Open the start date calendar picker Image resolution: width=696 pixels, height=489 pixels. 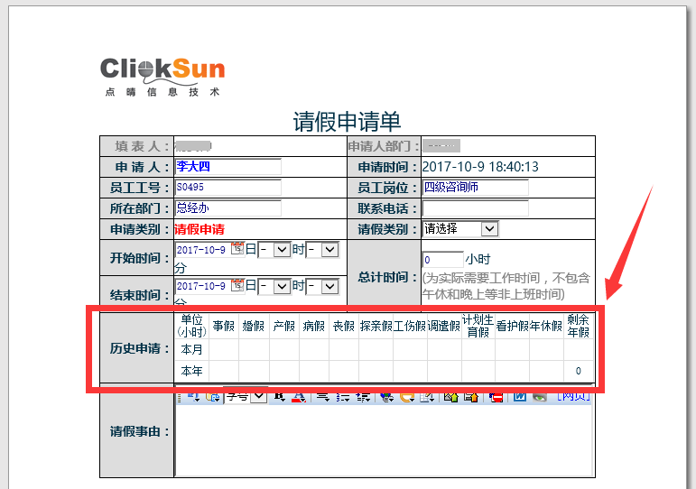[x=238, y=249]
